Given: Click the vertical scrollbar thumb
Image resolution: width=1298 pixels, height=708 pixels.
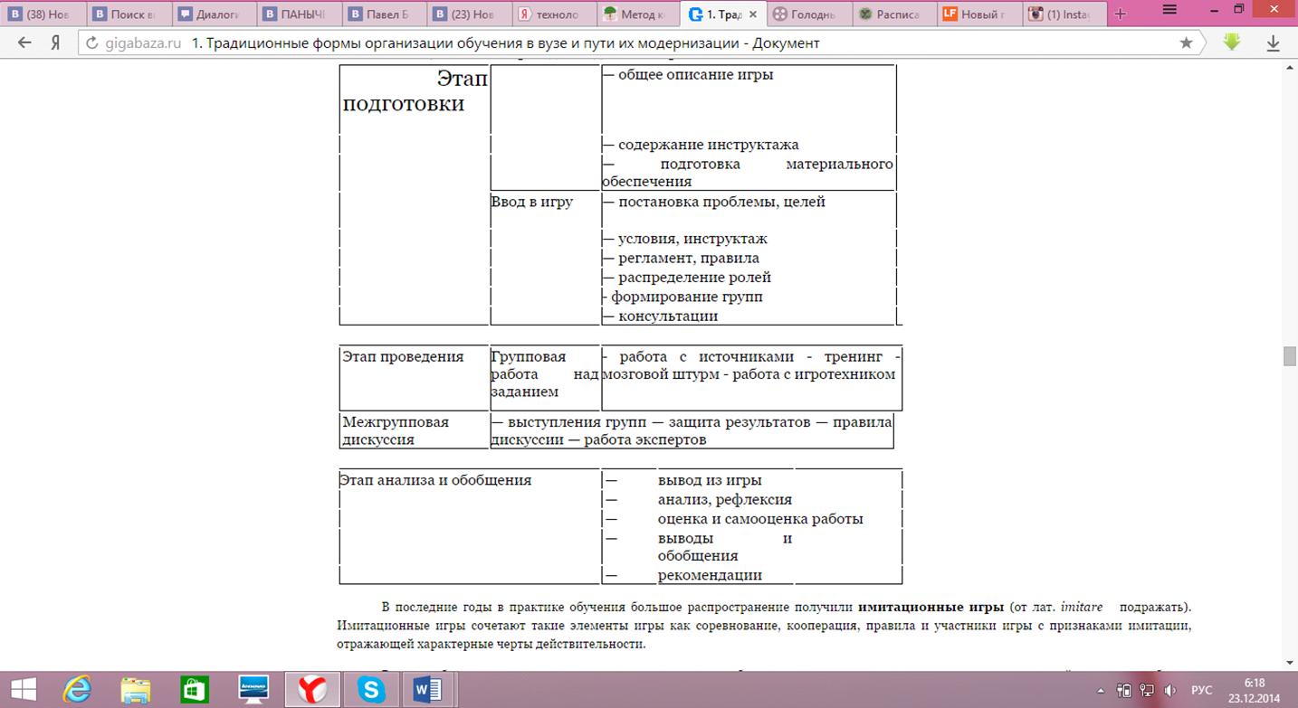Looking at the screenshot, I should (1290, 356).
